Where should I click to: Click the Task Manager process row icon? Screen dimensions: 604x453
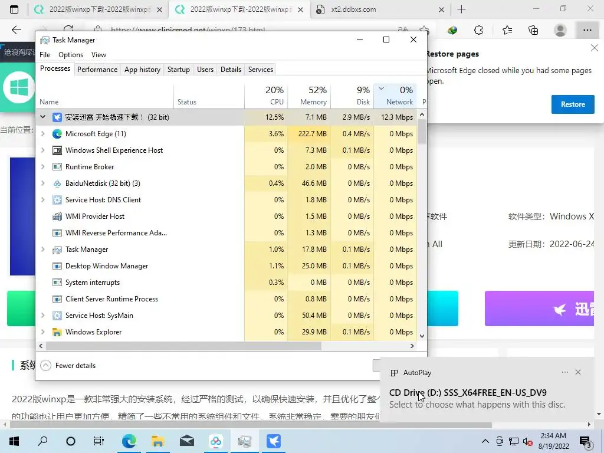tap(57, 250)
